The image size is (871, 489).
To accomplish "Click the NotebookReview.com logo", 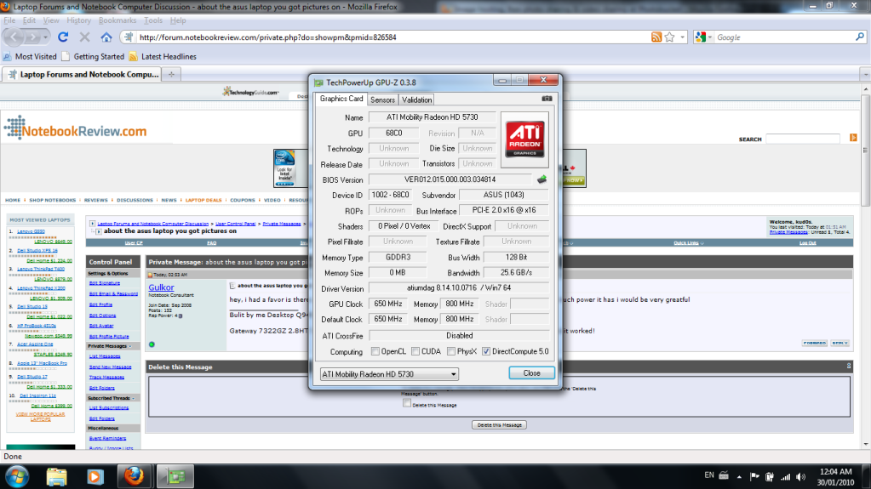I will tap(75, 128).
